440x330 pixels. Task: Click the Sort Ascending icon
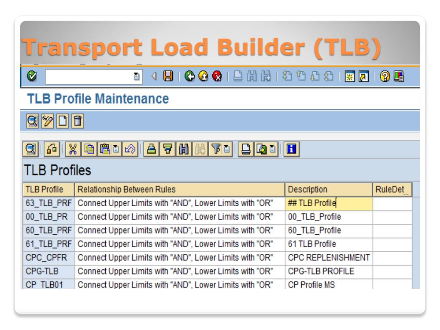coord(152,149)
